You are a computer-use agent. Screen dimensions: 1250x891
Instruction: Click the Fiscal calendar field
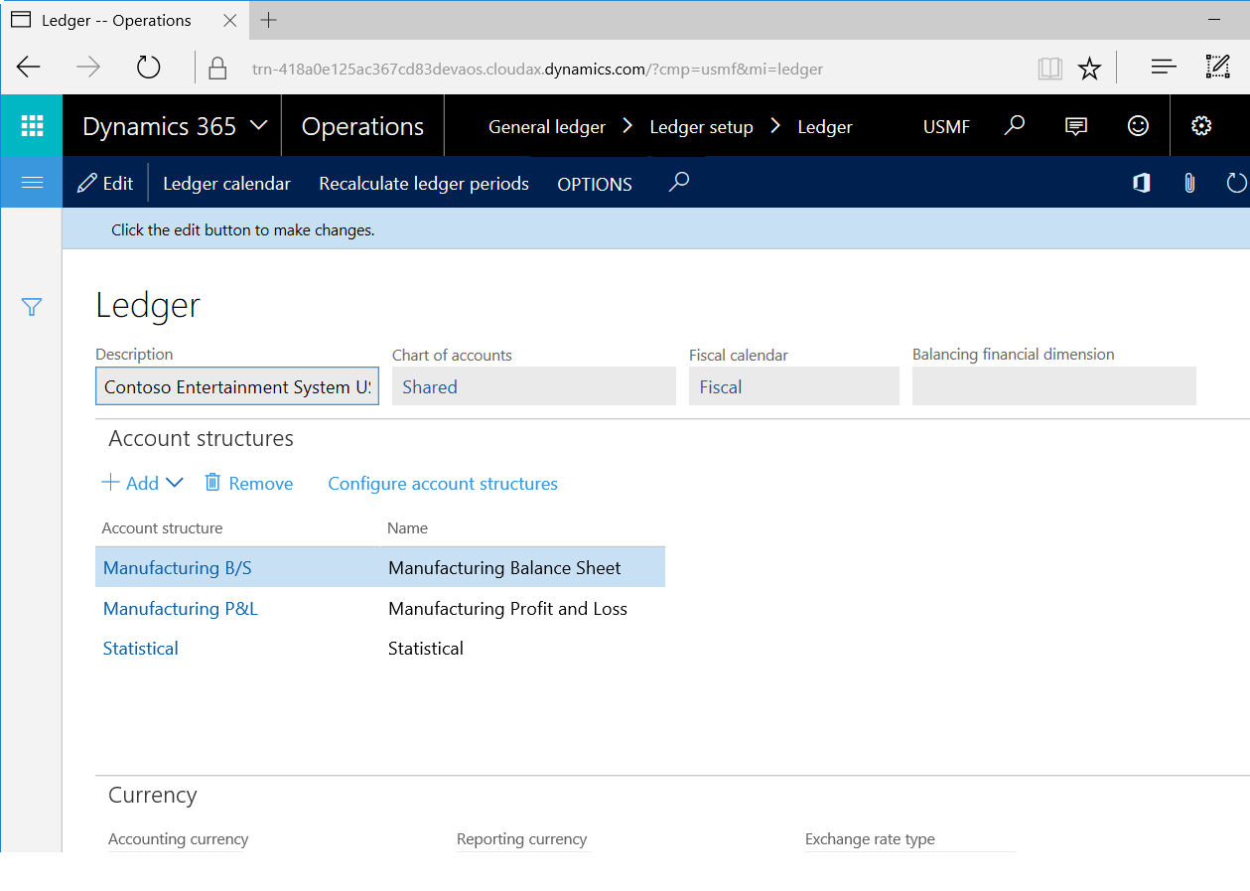click(794, 386)
